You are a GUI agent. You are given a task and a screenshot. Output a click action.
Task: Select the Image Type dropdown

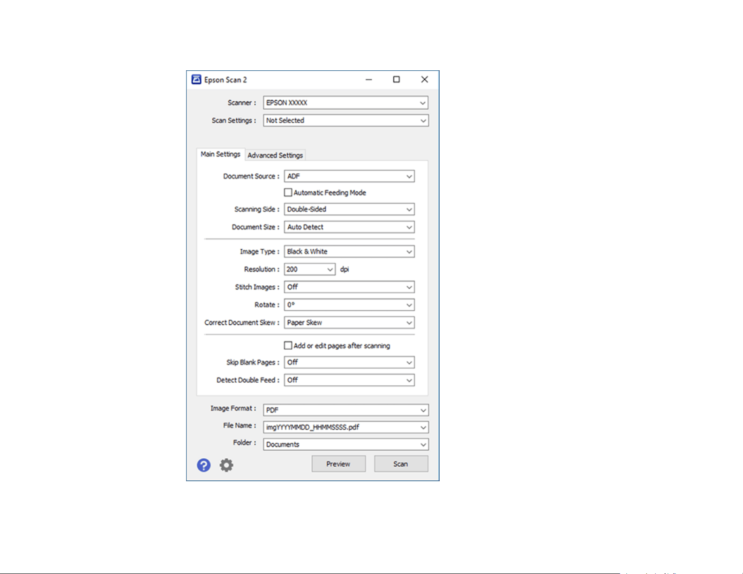(349, 252)
